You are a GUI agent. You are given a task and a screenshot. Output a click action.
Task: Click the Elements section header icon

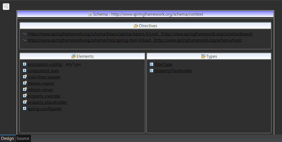[73, 56]
